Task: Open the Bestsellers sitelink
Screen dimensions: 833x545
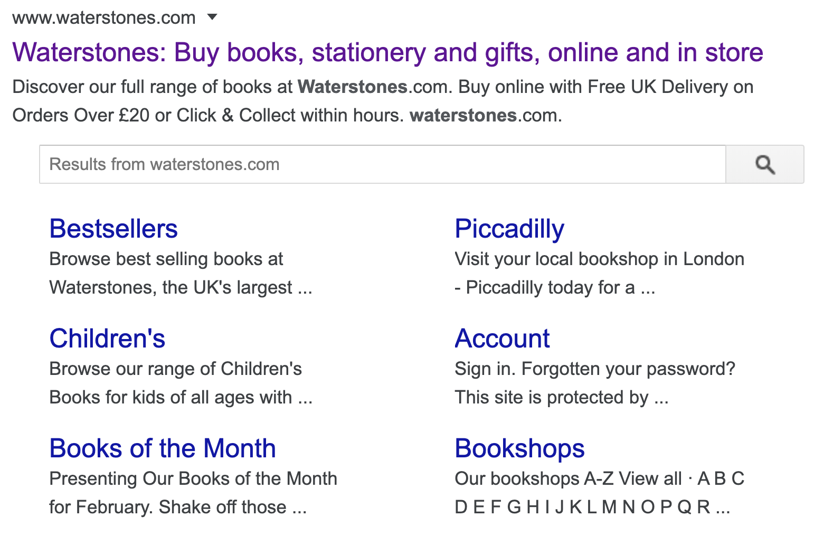Action: (x=113, y=229)
